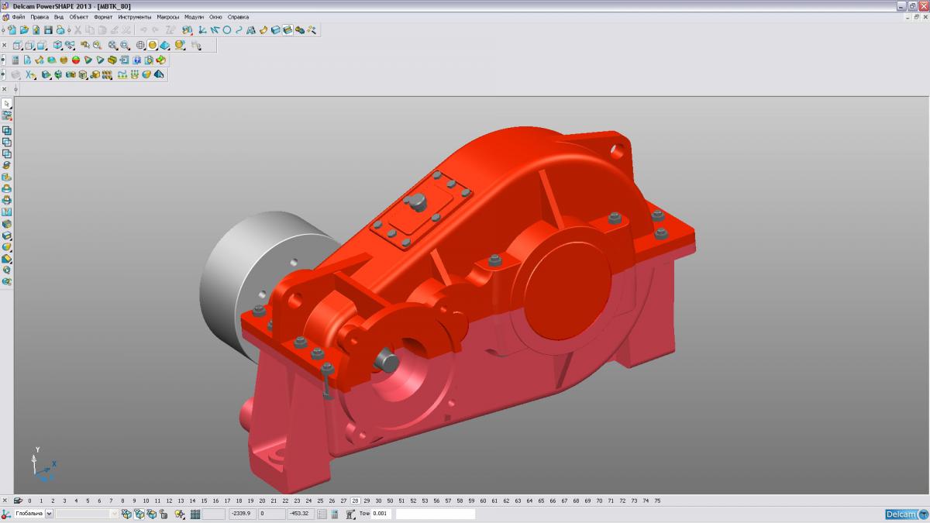930x523 pixels.
Task: Select the Curve tool
Action: (x=239, y=30)
